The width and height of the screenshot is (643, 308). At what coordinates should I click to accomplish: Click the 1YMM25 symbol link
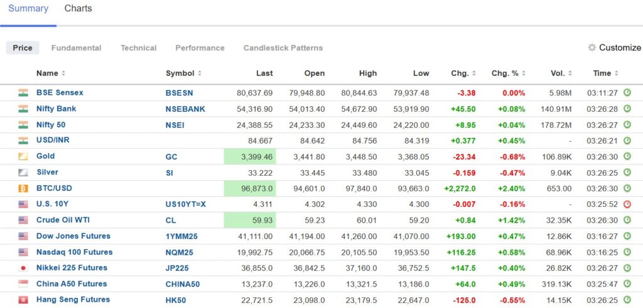tap(181, 236)
